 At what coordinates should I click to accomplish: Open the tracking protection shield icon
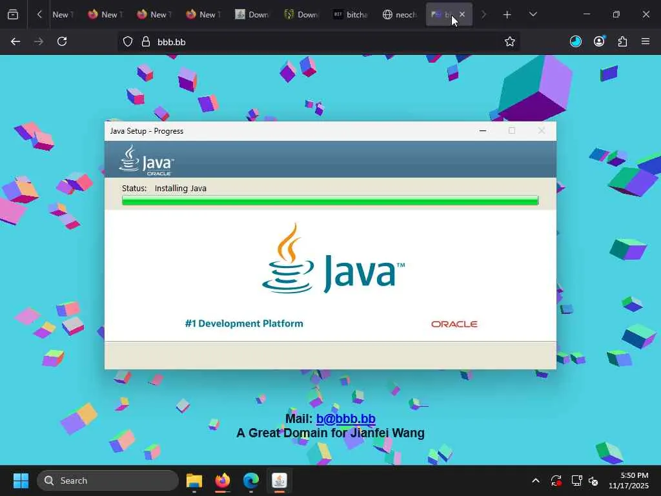[x=128, y=41]
